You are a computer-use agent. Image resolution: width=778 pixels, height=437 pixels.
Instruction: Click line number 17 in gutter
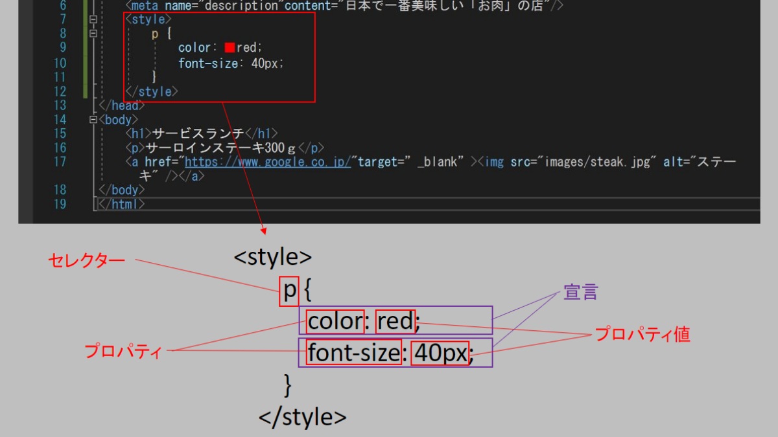click(59, 162)
